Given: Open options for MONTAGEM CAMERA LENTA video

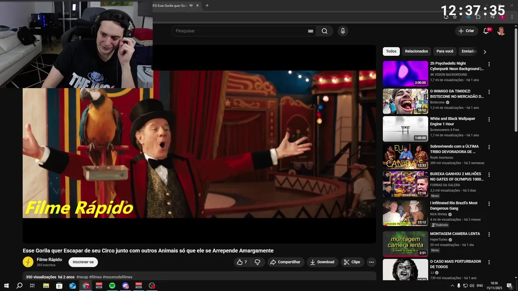Looking at the screenshot, I should tap(489, 234).
